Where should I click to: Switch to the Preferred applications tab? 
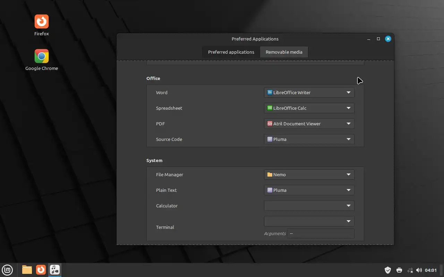click(x=231, y=52)
